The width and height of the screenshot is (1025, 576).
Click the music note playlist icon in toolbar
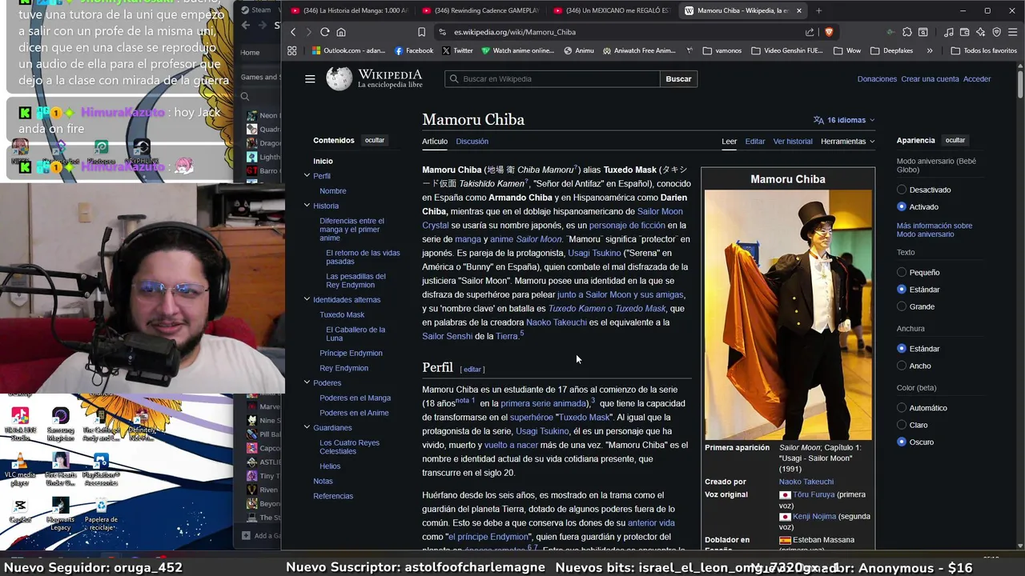click(949, 32)
